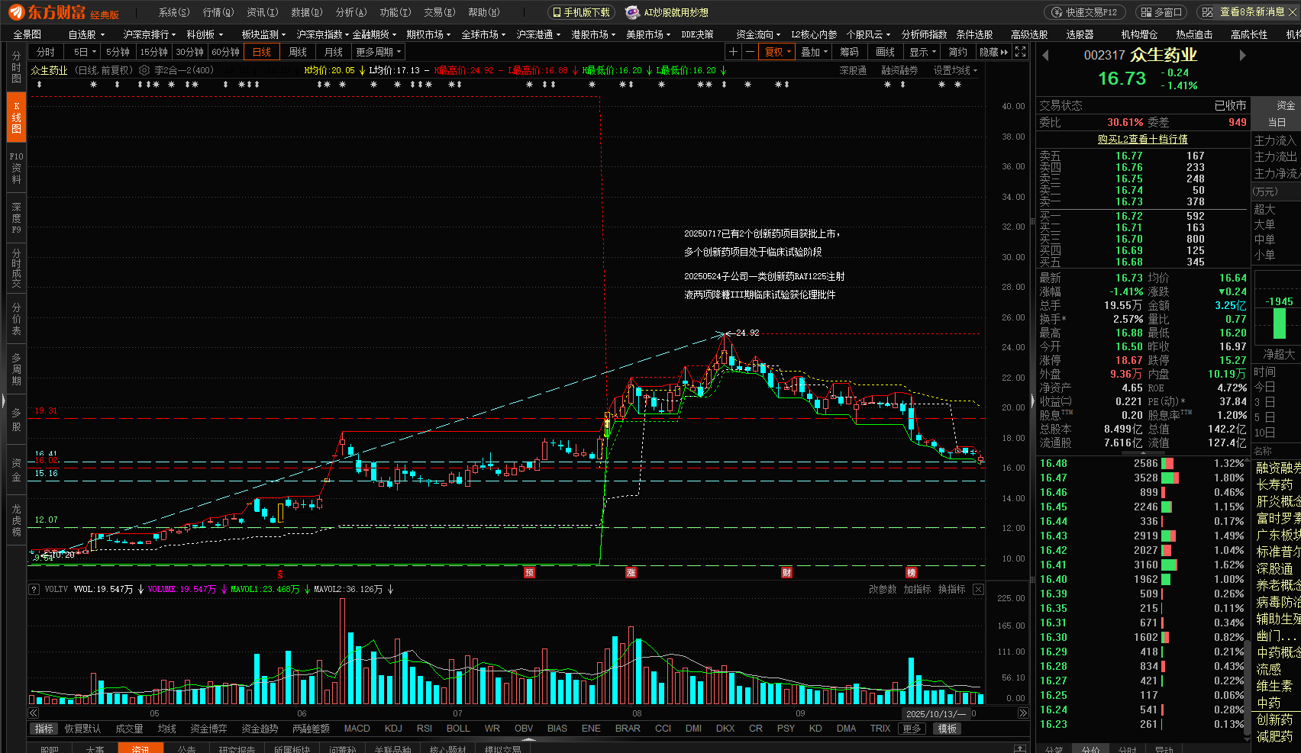1301x753 pixels.
Task: Toggle 画线 drawing tools
Action: [885, 52]
